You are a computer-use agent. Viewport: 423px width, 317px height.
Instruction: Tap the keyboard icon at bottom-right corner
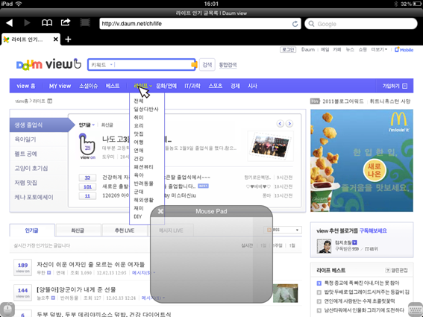coord(416,310)
